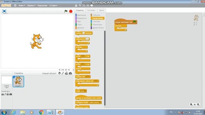205x115 pixels.
Task: Click the flag-clicked hat block in the scripts area
Action: (x=126, y=22)
